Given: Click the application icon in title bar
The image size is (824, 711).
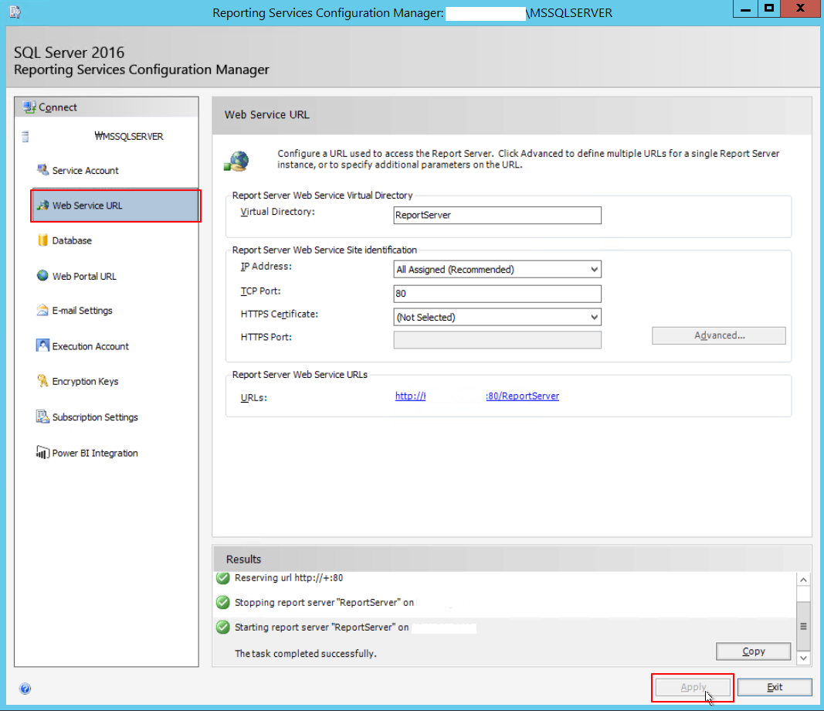Looking at the screenshot, I should tap(15, 12).
